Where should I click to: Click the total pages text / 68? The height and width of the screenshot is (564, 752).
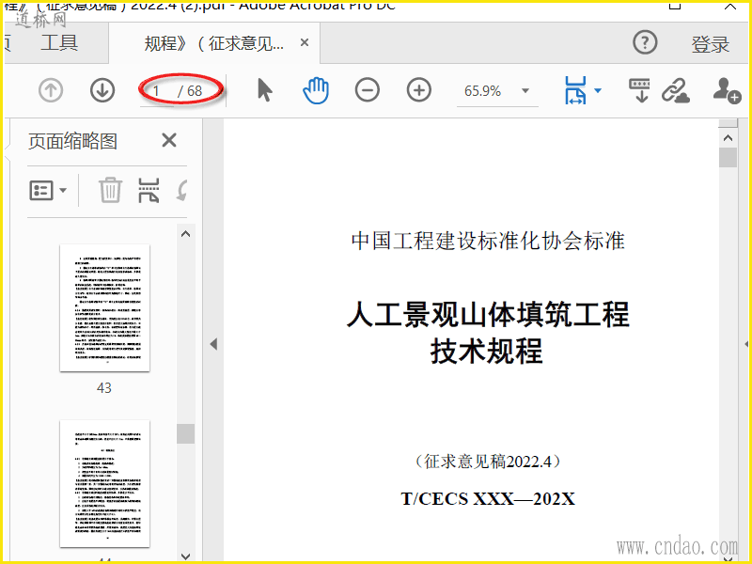coord(190,90)
